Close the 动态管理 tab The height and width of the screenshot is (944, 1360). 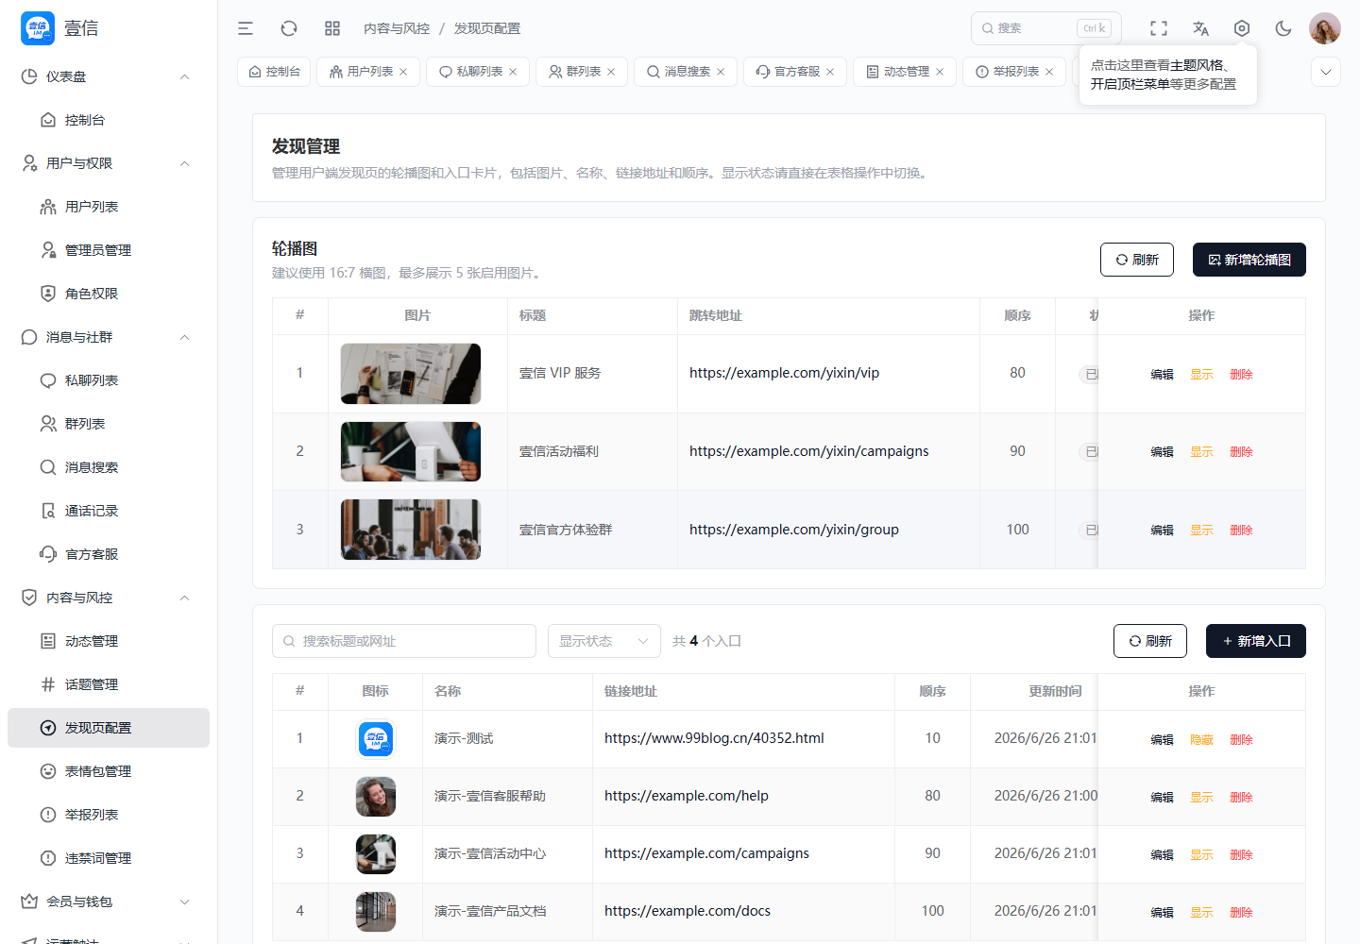[940, 72]
